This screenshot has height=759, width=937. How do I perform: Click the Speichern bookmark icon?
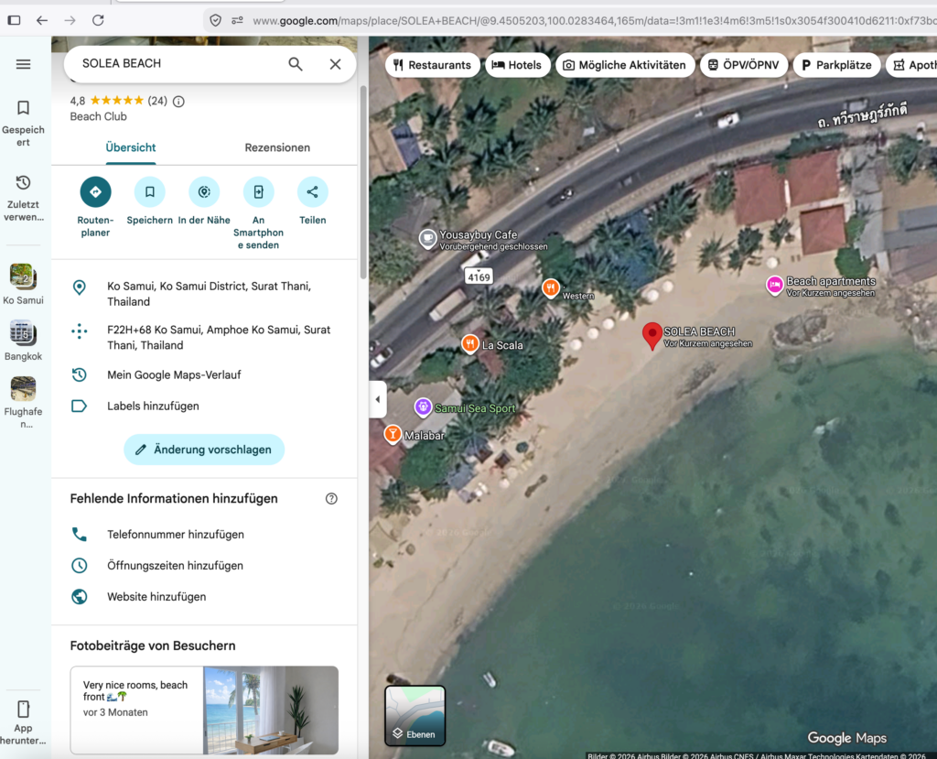[x=150, y=192]
